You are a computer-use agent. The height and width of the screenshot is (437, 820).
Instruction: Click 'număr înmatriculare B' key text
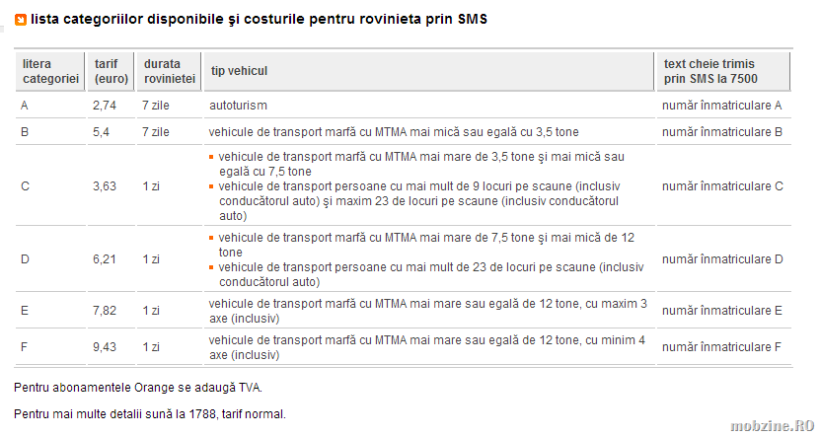point(722,132)
